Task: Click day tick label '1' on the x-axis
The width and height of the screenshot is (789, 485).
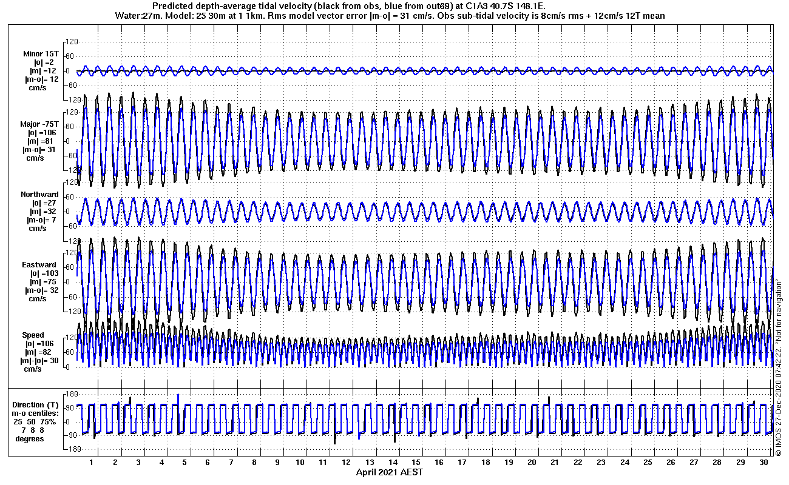Action: [92, 463]
